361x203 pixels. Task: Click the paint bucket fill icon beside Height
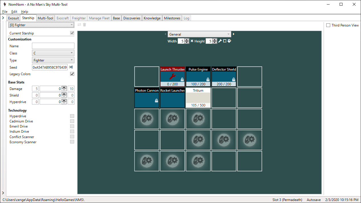tap(229, 41)
